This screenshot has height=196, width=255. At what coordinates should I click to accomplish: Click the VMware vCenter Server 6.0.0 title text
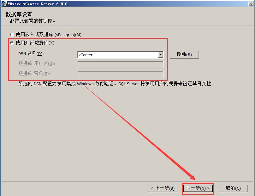click(x=38, y=4)
